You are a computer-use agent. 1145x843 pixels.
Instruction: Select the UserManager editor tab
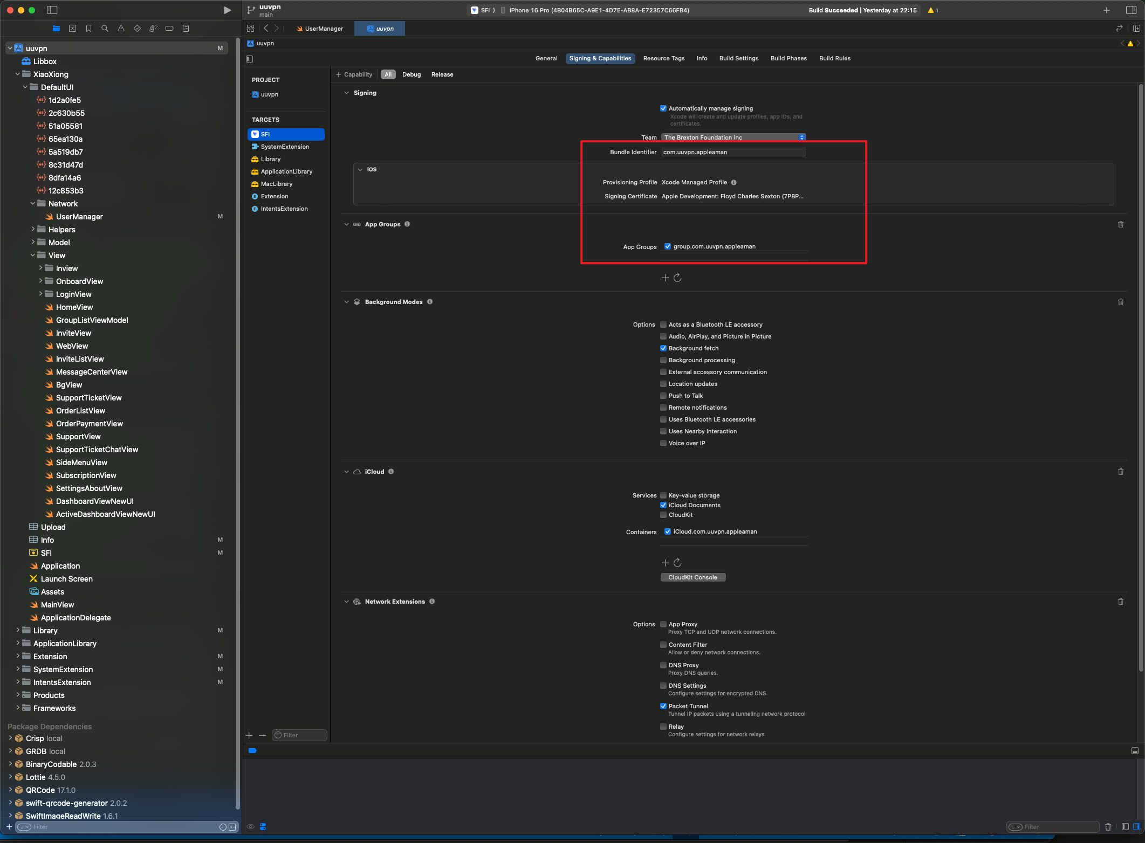[320, 29]
